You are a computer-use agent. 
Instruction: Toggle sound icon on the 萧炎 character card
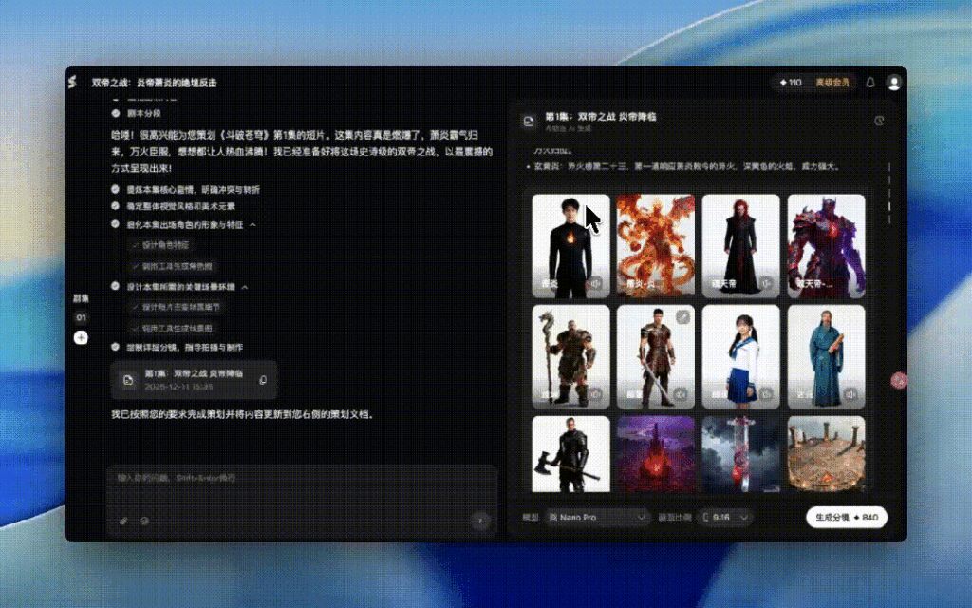(x=596, y=283)
